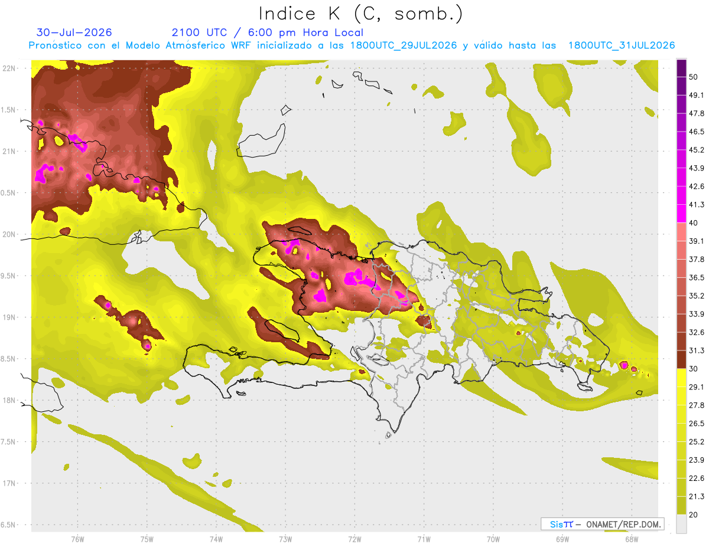Click the colorbar value 36.5
Screen dimensions: 709x547
pos(697,277)
